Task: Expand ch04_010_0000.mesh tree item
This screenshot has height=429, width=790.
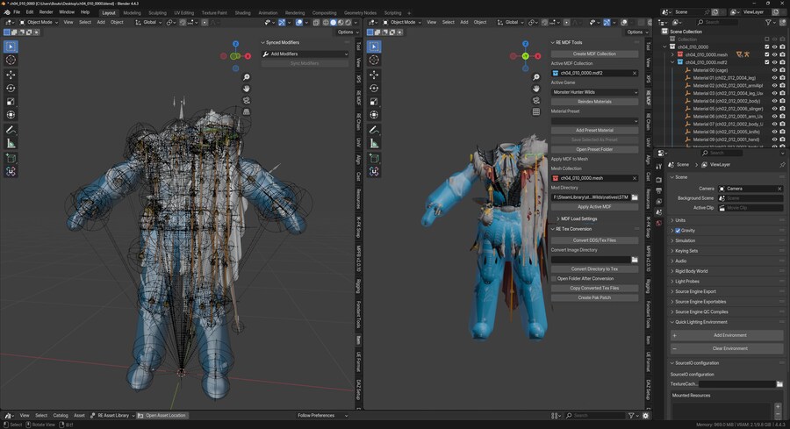Action: pyautogui.click(x=672, y=54)
